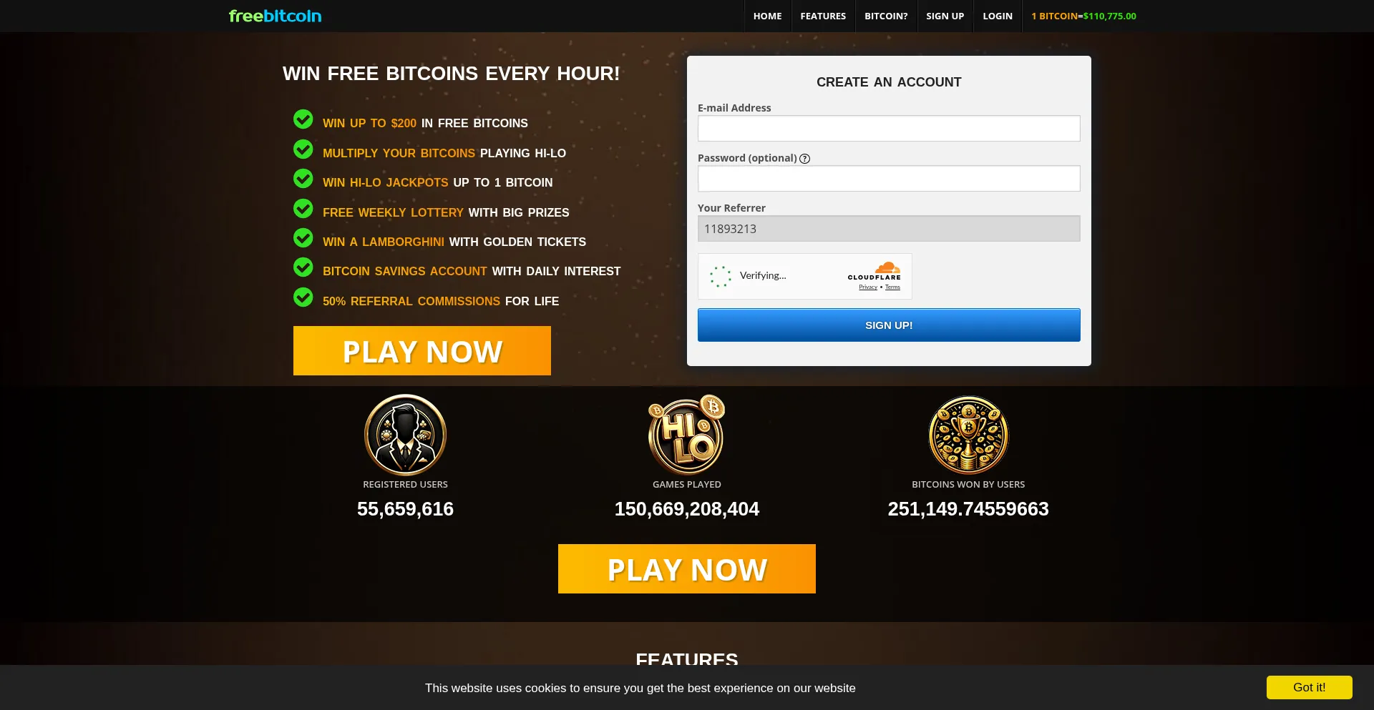Image resolution: width=1374 pixels, height=710 pixels.
Task: Dismiss cookie notice with Got it!
Action: [x=1310, y=687]
